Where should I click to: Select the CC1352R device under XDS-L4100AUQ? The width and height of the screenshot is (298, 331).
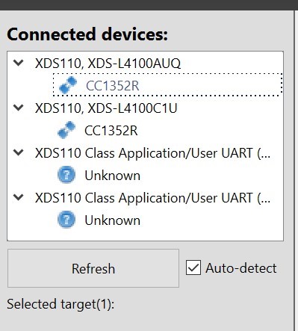pos(112,86)
